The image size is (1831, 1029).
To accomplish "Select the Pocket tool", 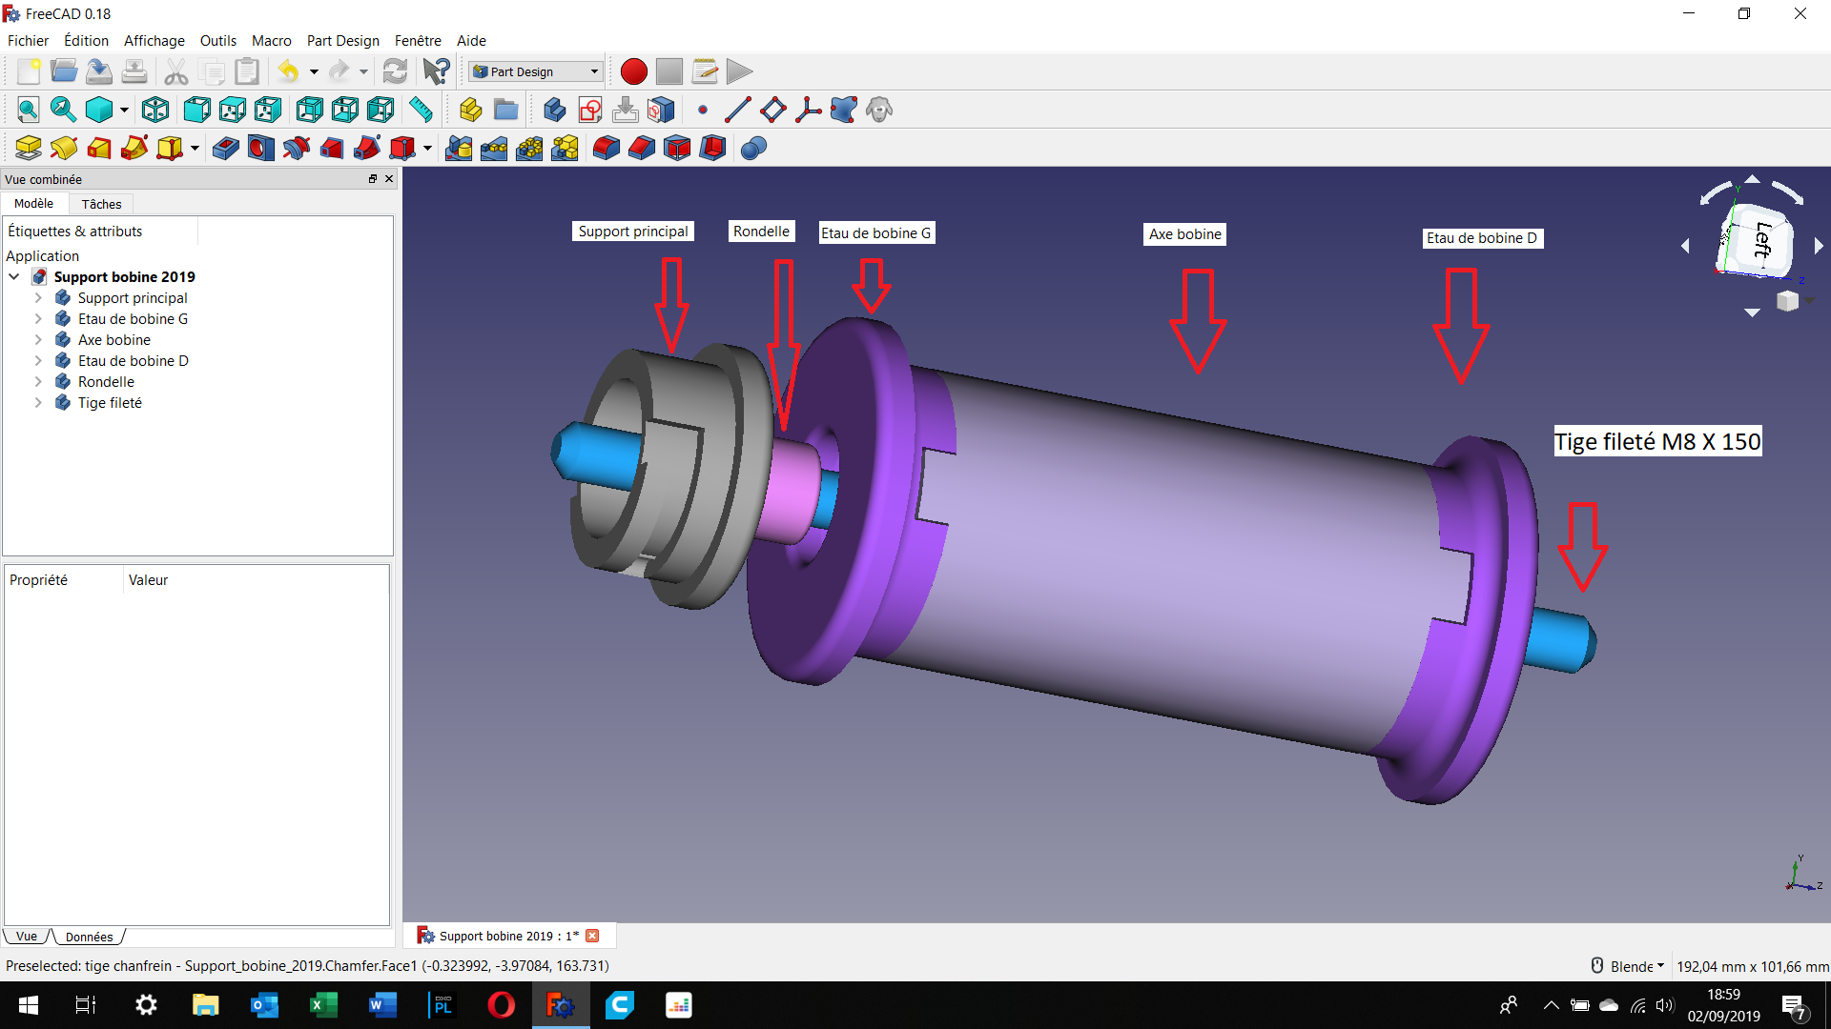I will click(x=225, y=148).
